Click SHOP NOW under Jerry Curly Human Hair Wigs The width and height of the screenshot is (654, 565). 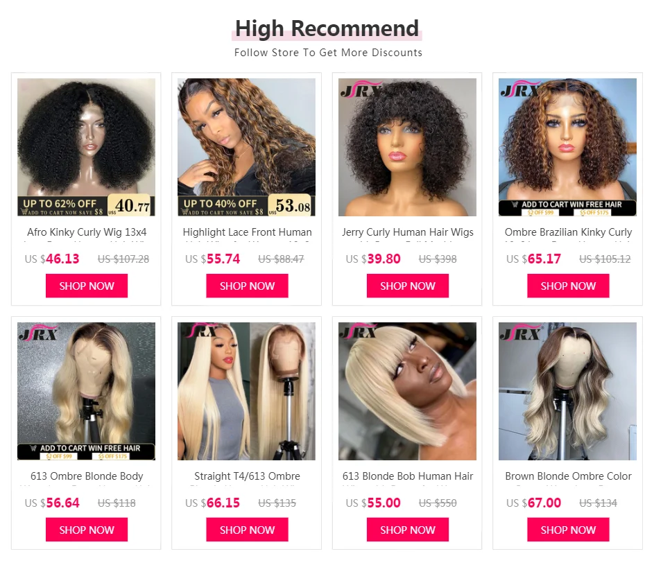tap(408, 286)
